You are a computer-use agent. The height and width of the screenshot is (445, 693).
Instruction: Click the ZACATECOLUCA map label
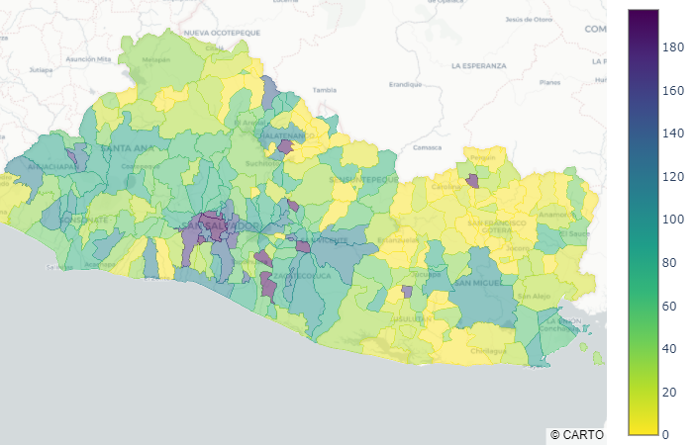(302, 276)
